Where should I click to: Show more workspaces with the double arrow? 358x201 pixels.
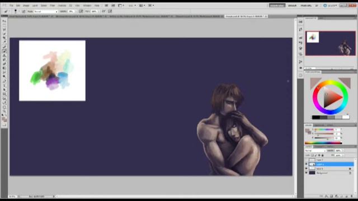(x=317, y=6)
